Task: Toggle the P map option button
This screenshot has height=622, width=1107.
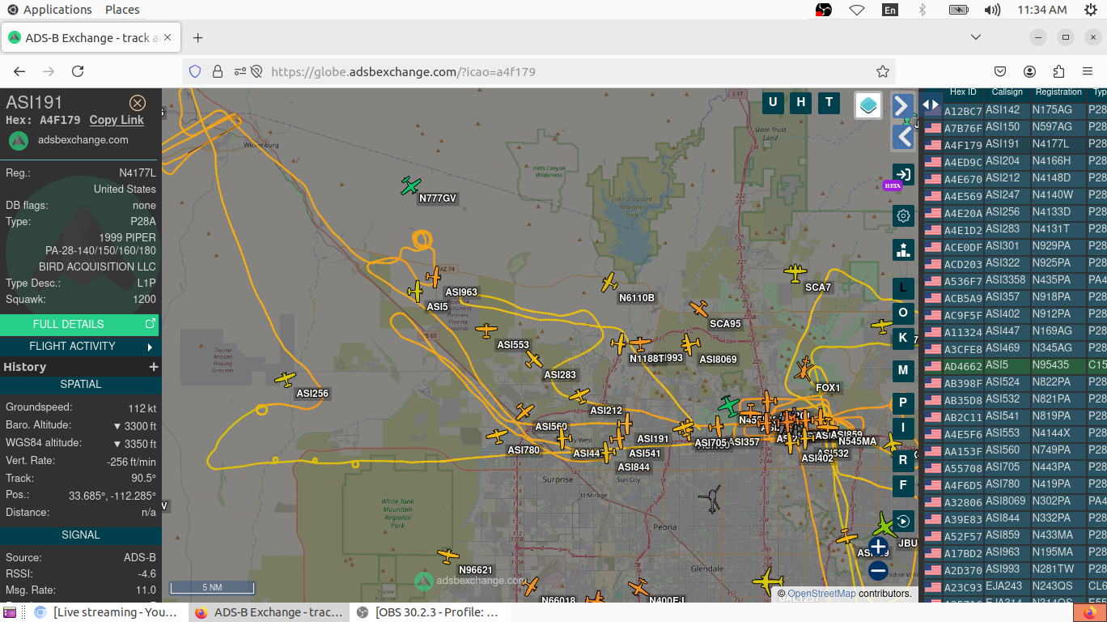Action: click(x=904, y=403)
